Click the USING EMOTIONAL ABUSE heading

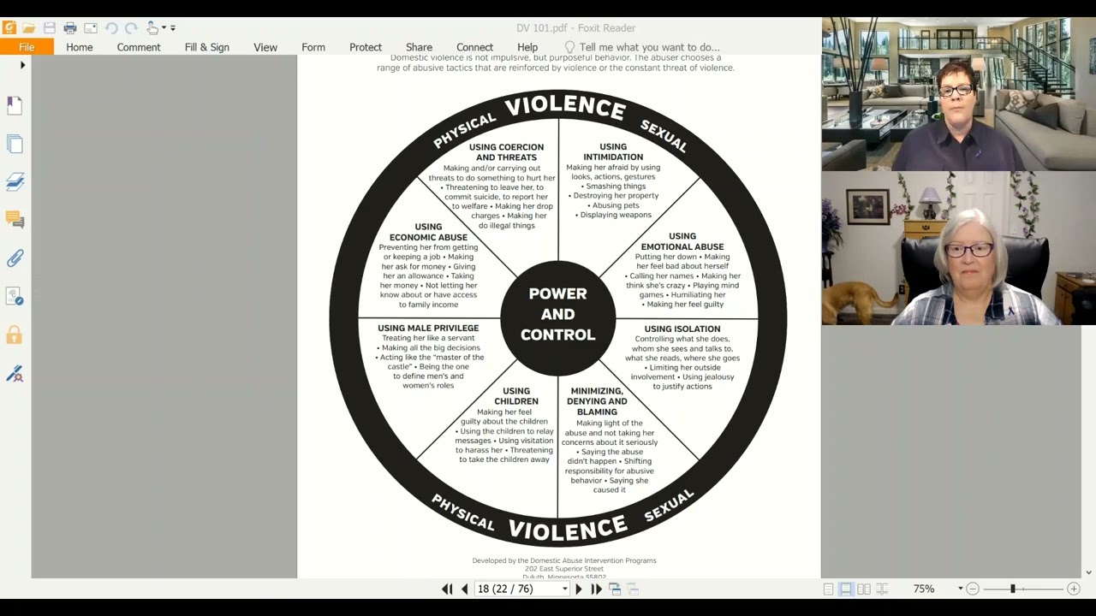point(682,241)
